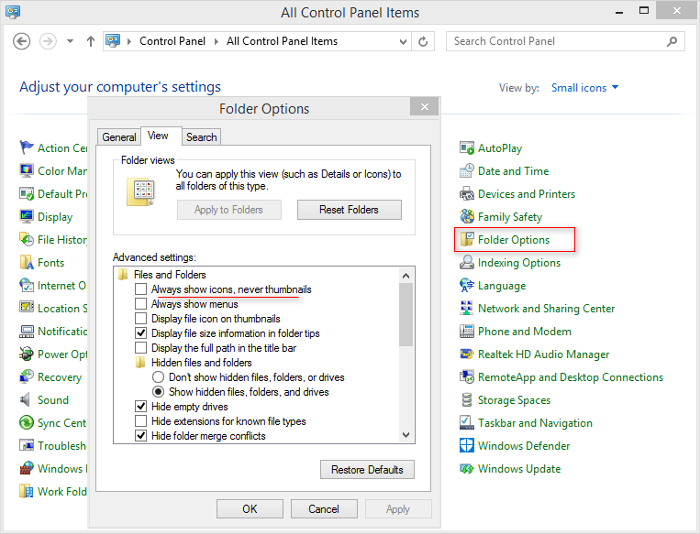Image resolution: width=700 pixels, height=534 pixels.
Task: Click the Windows Defender shield icon
Action: pos(467,445)
